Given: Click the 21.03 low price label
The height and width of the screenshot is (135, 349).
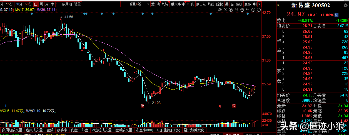Looking at the screenshot, I should (x=156, y=103).
